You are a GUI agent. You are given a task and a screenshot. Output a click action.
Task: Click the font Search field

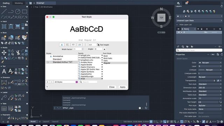point(88,82)
